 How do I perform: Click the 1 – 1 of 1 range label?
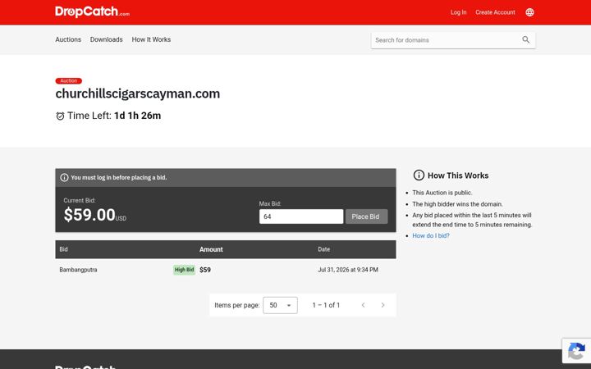326,305
